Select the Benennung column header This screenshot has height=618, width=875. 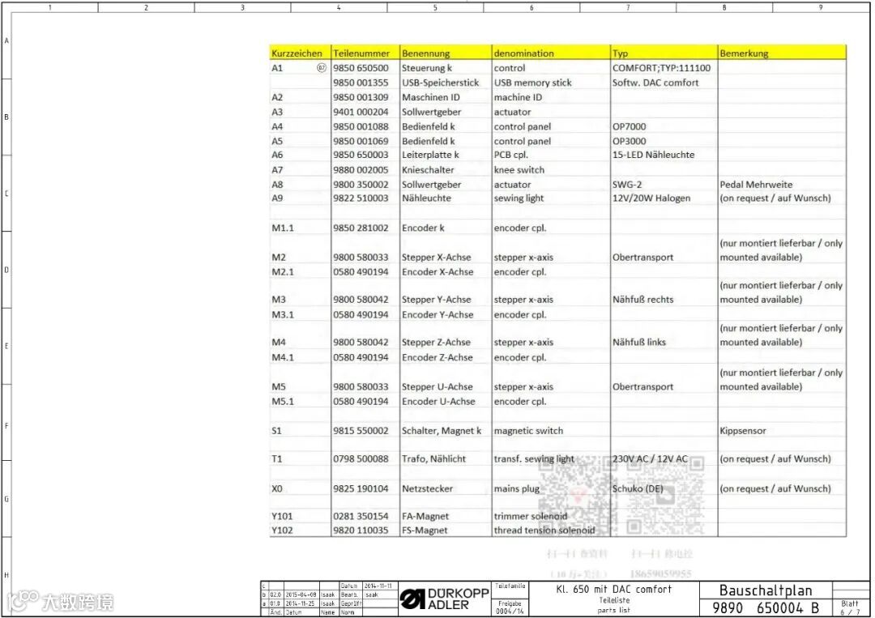pos(426,53)
